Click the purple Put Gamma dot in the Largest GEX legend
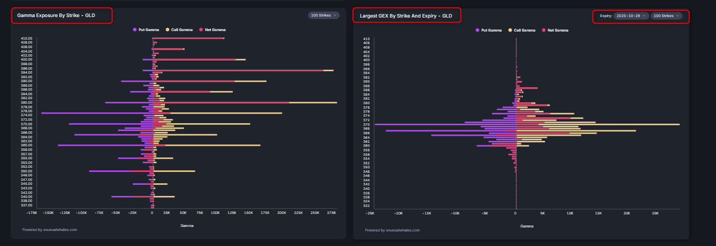 coord(478,30)
